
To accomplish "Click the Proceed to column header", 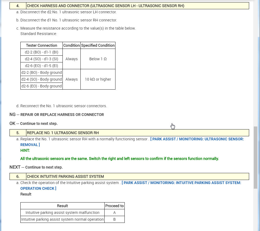I will click(114, 206).
